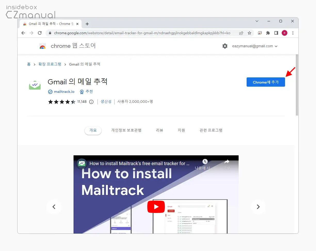Click the Chrome에 추가 button
Image resolution: width=316 pixels, height=251 pixels.
pyautogui.click(x=266, y=82)
